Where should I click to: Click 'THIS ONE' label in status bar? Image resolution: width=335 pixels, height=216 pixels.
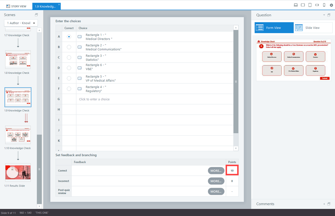point(42,213)
